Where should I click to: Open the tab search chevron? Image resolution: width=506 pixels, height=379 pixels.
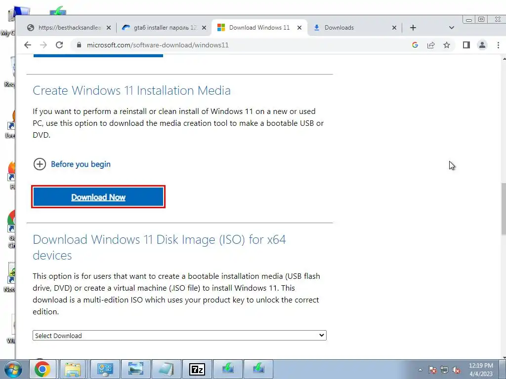452,28
